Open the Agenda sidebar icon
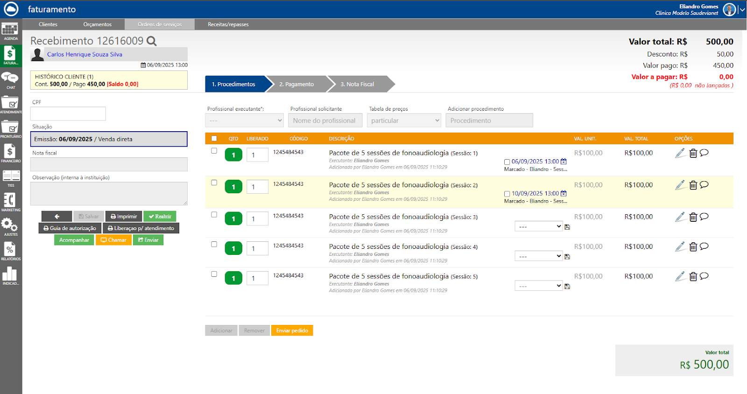 10,31
